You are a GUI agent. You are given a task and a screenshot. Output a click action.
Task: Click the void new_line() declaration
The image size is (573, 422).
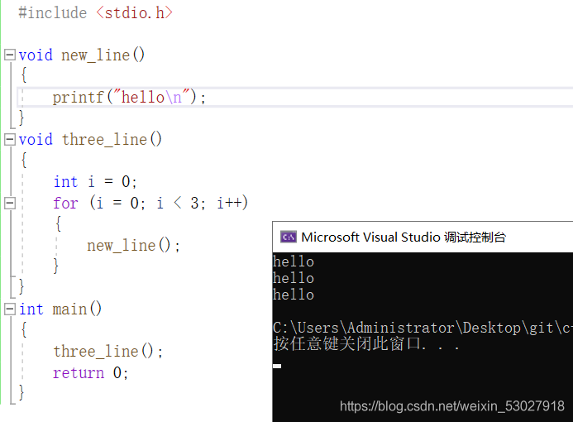[x=82, y=55]
